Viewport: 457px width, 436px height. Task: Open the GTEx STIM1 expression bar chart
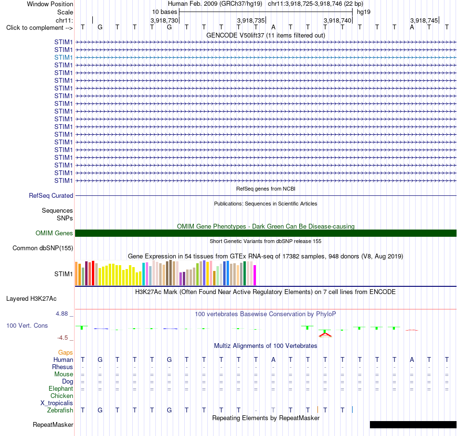165,273
